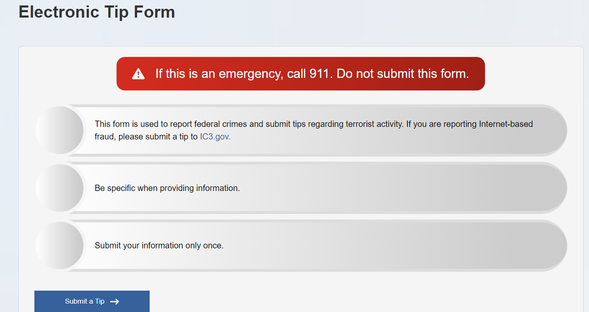The width and height of the screenshot is (589, 312).
Task: Select the circle bullet beside 'Be specific' text
Action: click(x=60, y=188)
